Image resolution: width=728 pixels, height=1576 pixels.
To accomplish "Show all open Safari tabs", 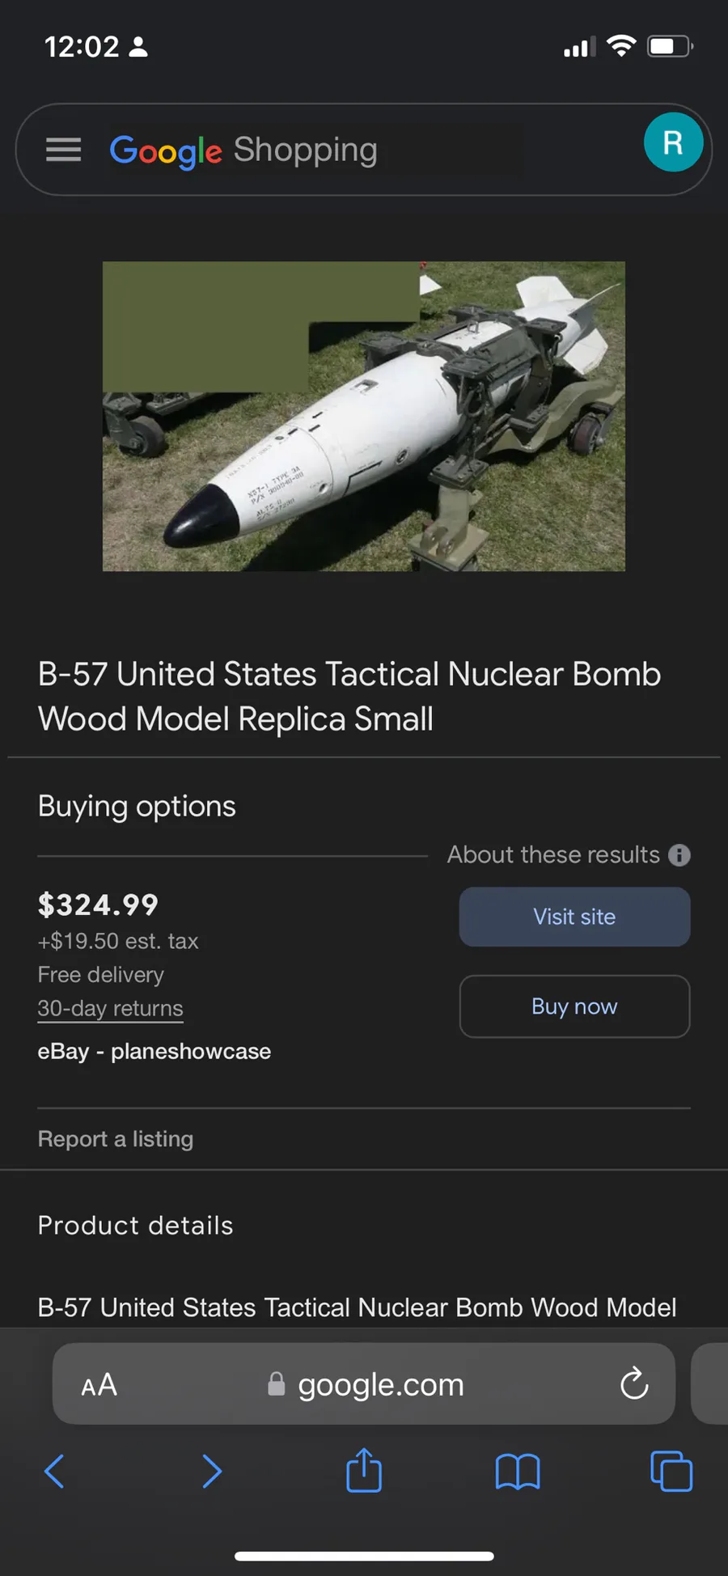I will click(x=671, y=1471).
